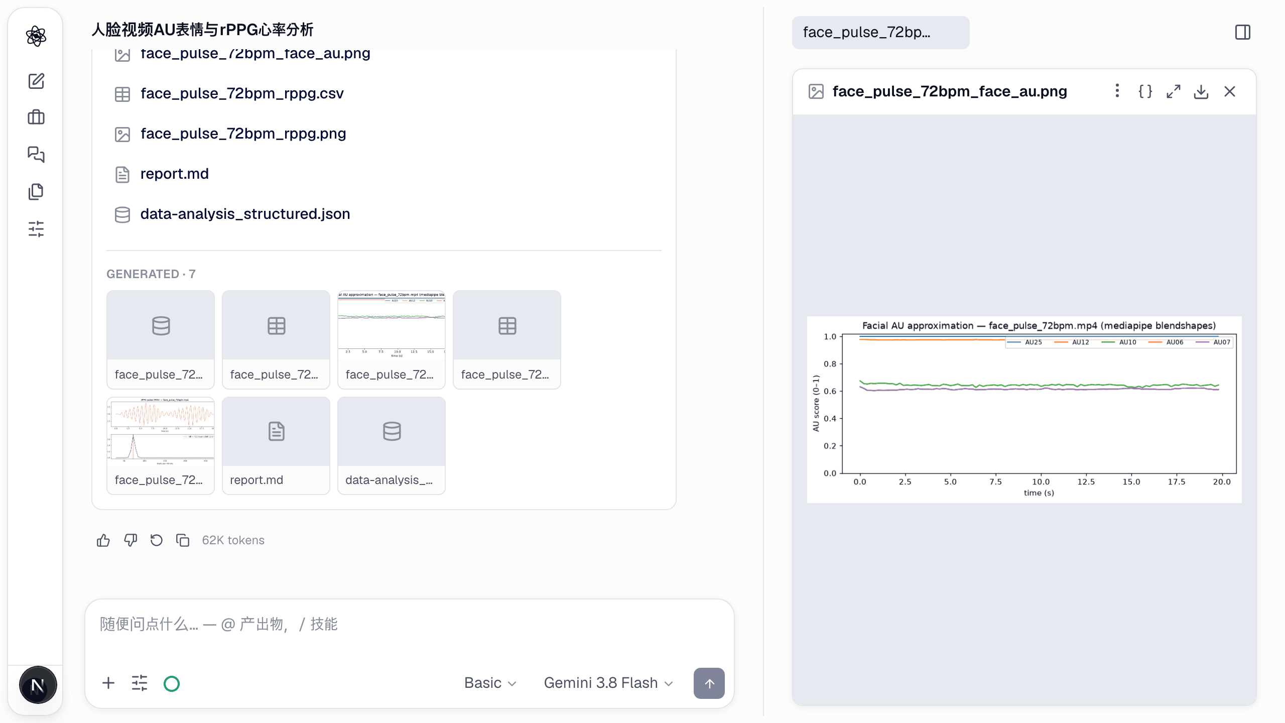This screenshot has height=723, width=1285.
Task: Regenerate the response with the retry icon
Action: click(x=157, y=540)
